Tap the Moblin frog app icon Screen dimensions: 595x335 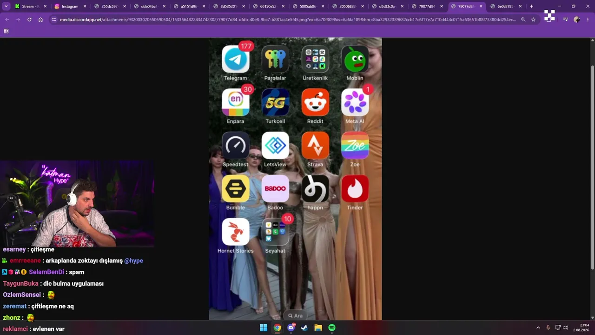[355, 59]
